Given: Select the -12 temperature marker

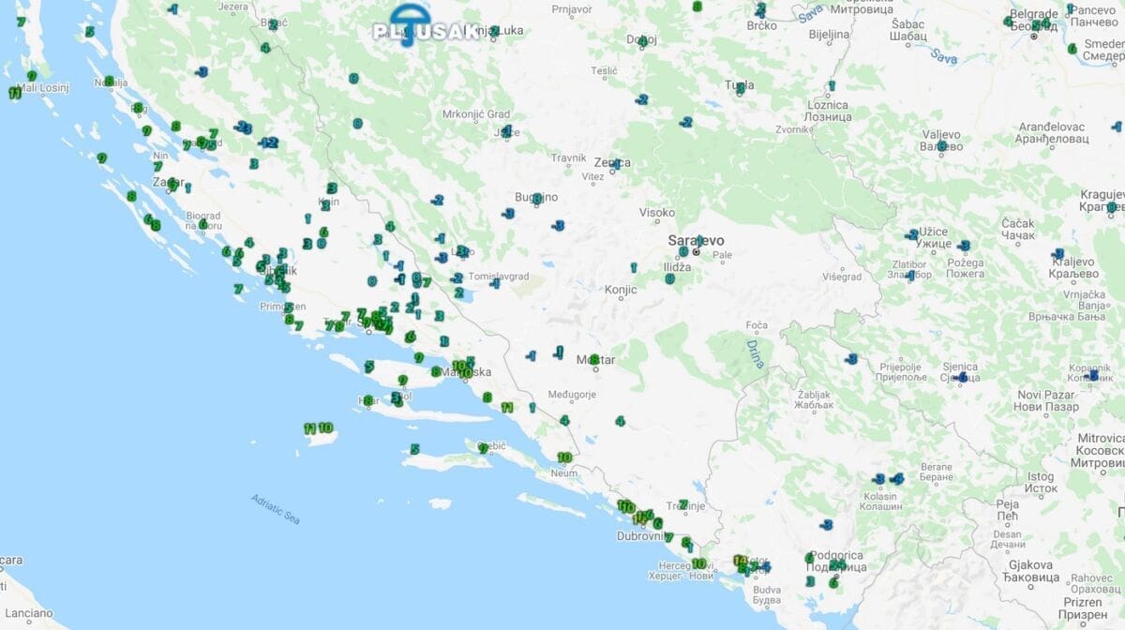Looking at the screenshot, I should [x=268, y=143].
